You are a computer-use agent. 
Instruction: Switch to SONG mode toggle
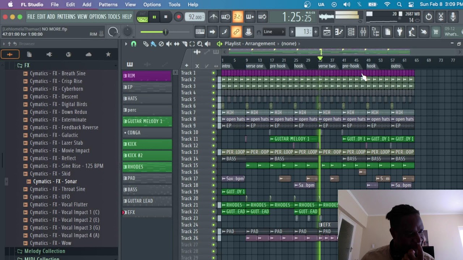click(x=142, y=19)
